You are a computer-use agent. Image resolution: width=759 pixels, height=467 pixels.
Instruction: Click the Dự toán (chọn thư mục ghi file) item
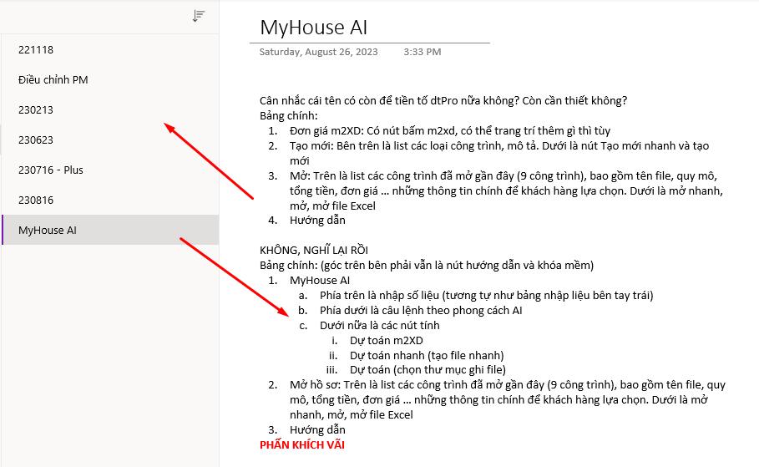(428, 370)
